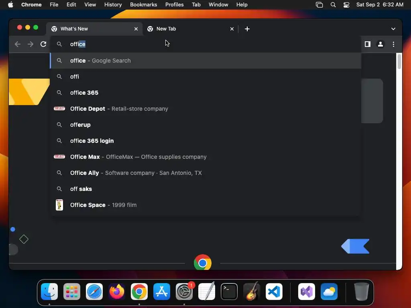Image resolution: width=411 pixels, height=308 pixels.
Task: Open the View menu
Action: click(90, 5)
